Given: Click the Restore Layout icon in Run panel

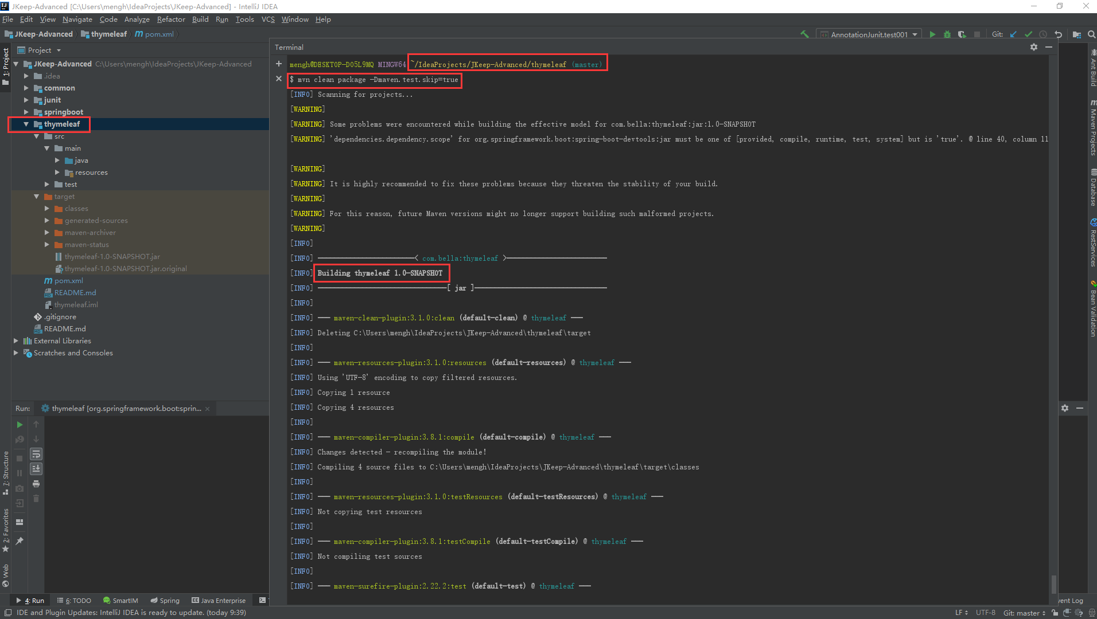Looking at the screenshot, I should tap(20, 522).
